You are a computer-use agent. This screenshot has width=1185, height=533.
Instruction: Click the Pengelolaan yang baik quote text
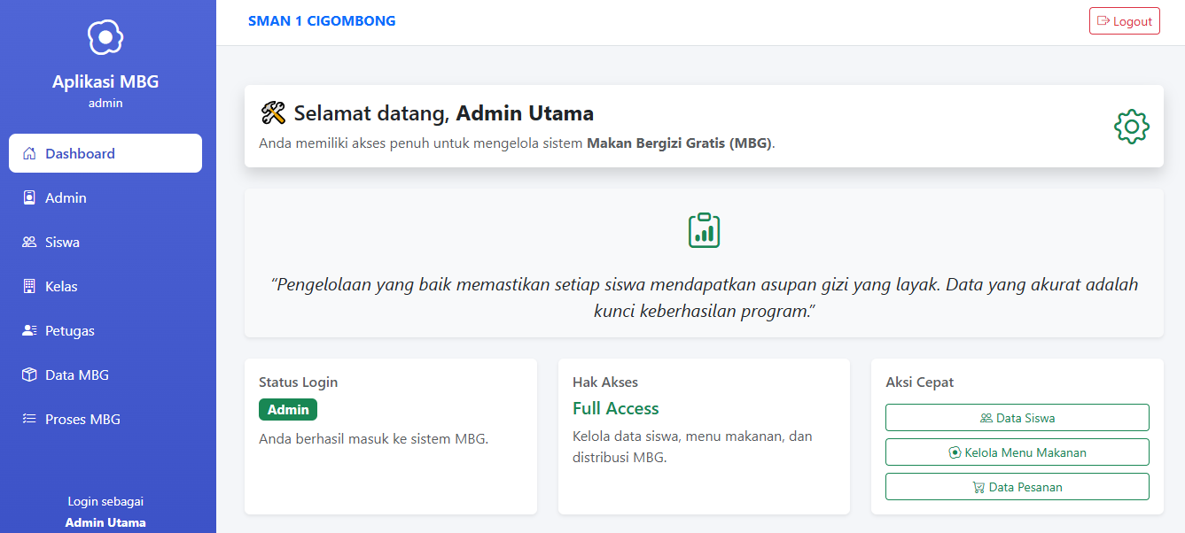tap(704, 297)
